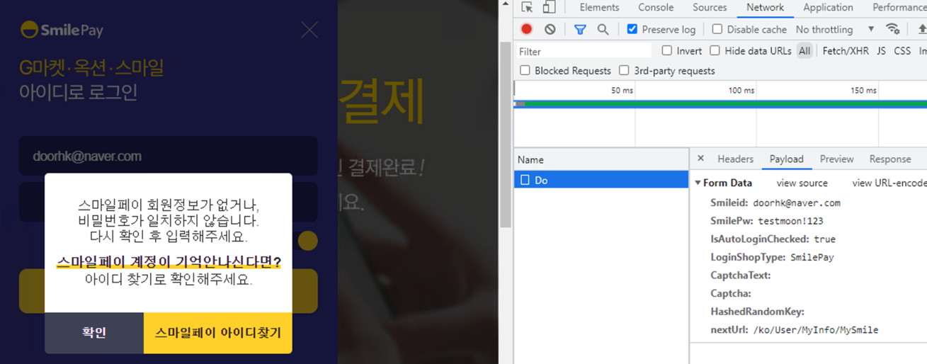This screenshot has width=927, height=364.
Task: Tick Blocked Requests checkbox
Action: click(525, 70)
